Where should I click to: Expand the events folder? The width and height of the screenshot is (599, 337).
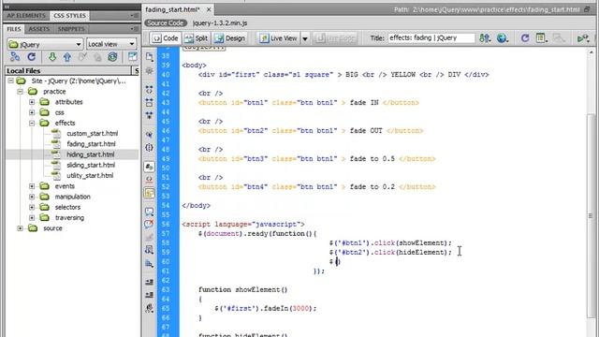click(32, 186)
